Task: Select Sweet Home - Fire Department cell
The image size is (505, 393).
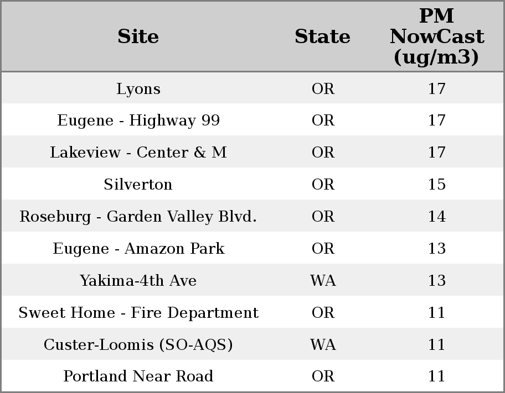Action: [x=138, y=312]
